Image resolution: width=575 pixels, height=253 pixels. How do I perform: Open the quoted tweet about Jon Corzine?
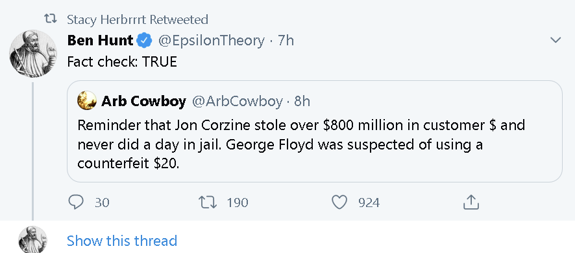pos(315,131)
